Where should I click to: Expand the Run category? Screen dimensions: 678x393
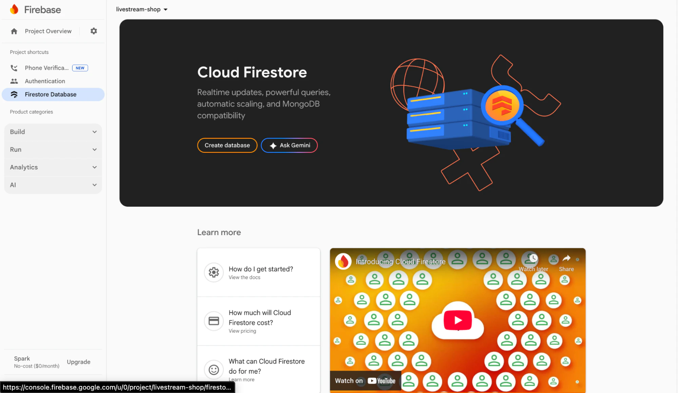53,149
